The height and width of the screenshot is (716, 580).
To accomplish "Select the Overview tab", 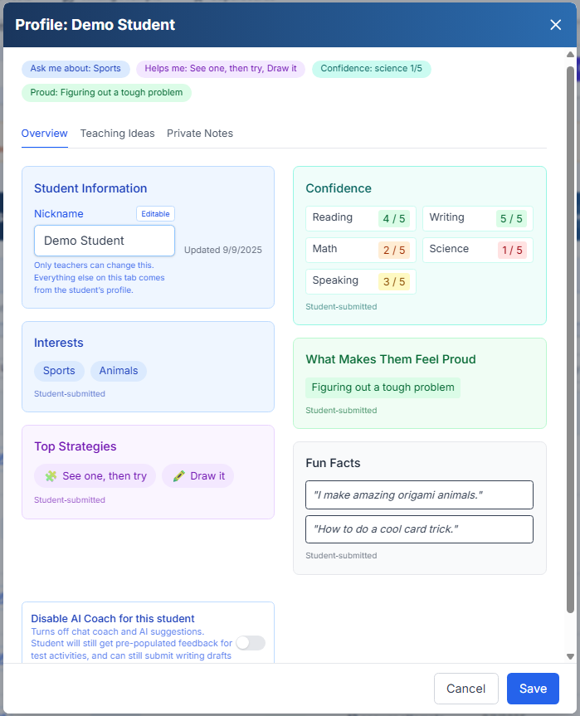I will [x=44, y=134].
